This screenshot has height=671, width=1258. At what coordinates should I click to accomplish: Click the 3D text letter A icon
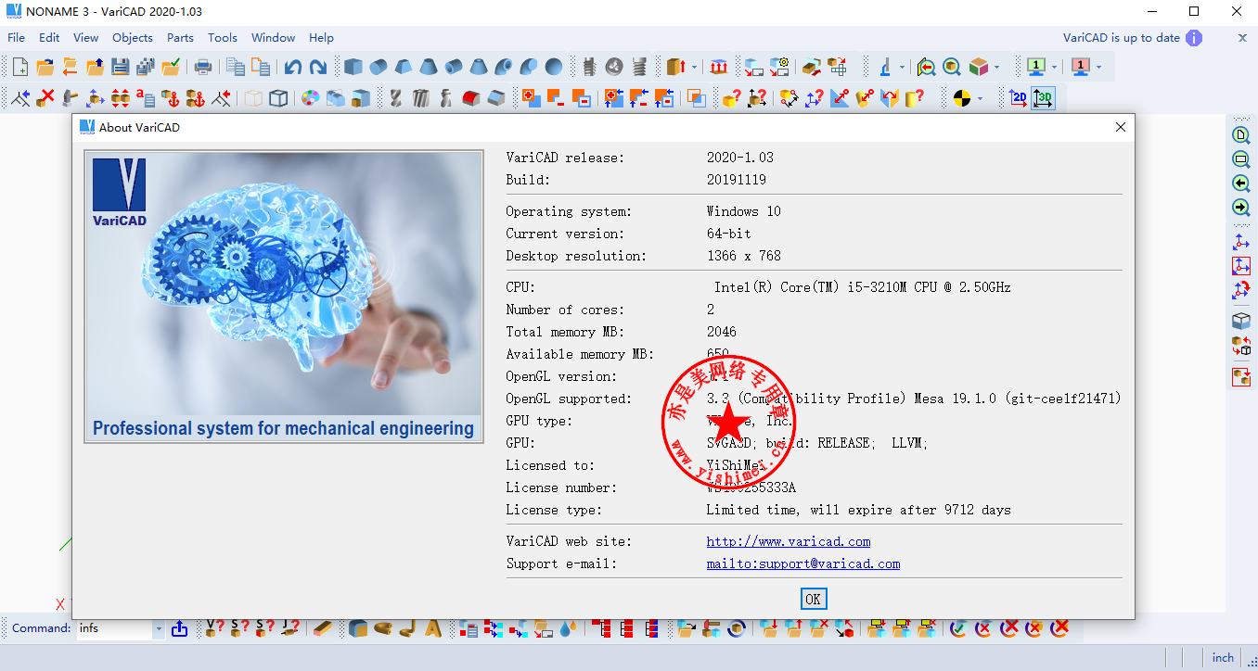(433, 628)
